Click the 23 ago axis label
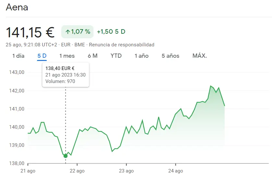The height and width of the screenshot is (178, 272). (x=126, y=171)
